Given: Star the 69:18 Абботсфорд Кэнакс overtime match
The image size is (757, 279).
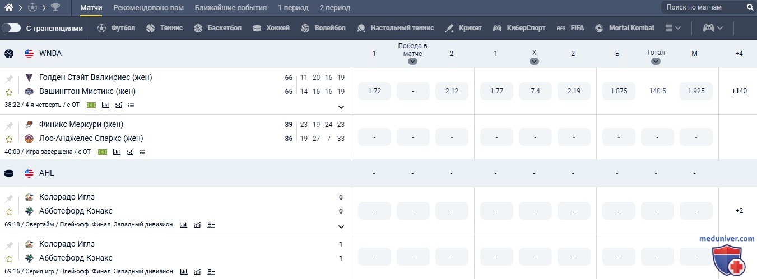Looking at the screenshot, I should tap(9, 212).
